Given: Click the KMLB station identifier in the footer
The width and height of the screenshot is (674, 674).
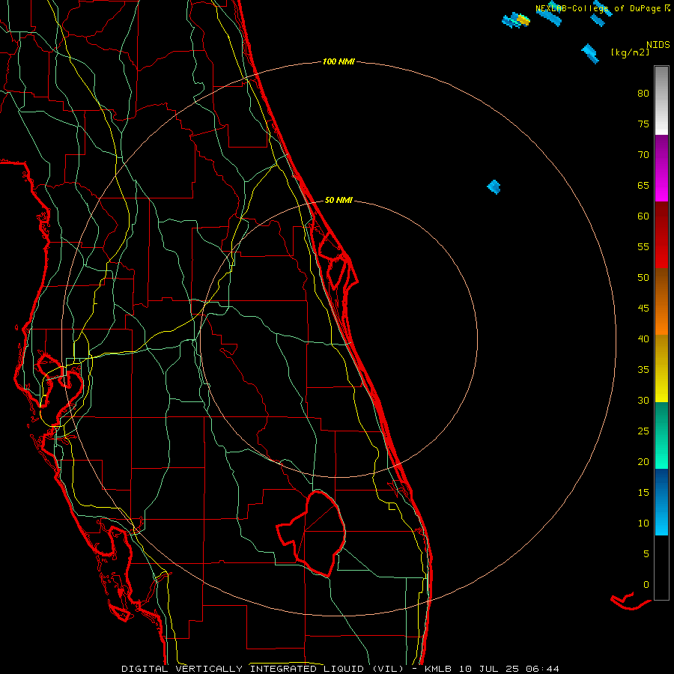Looking at the screenshot, I should (x=437, y=669).
